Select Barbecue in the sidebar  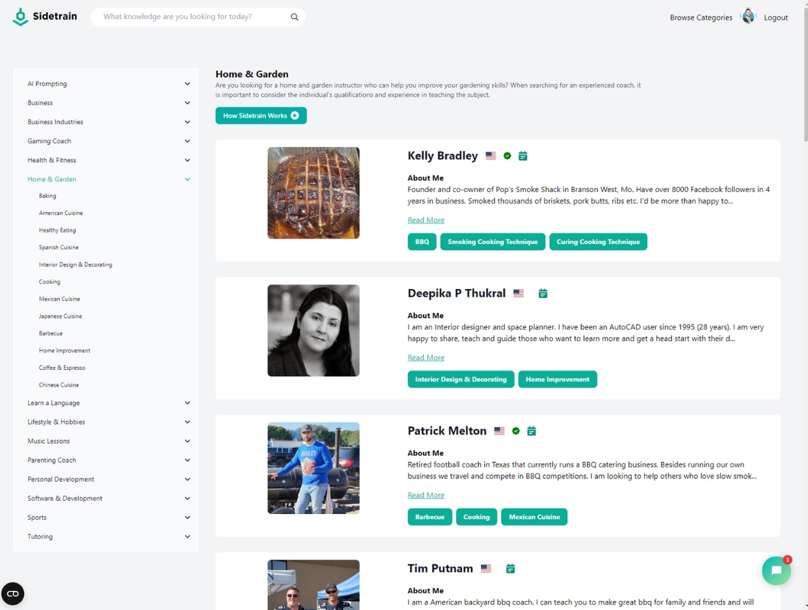click(51, 333)
